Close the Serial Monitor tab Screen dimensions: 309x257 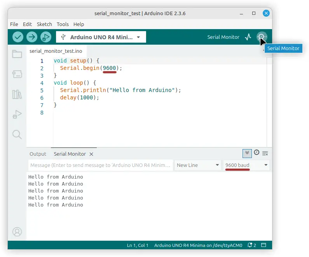(91, 154)
